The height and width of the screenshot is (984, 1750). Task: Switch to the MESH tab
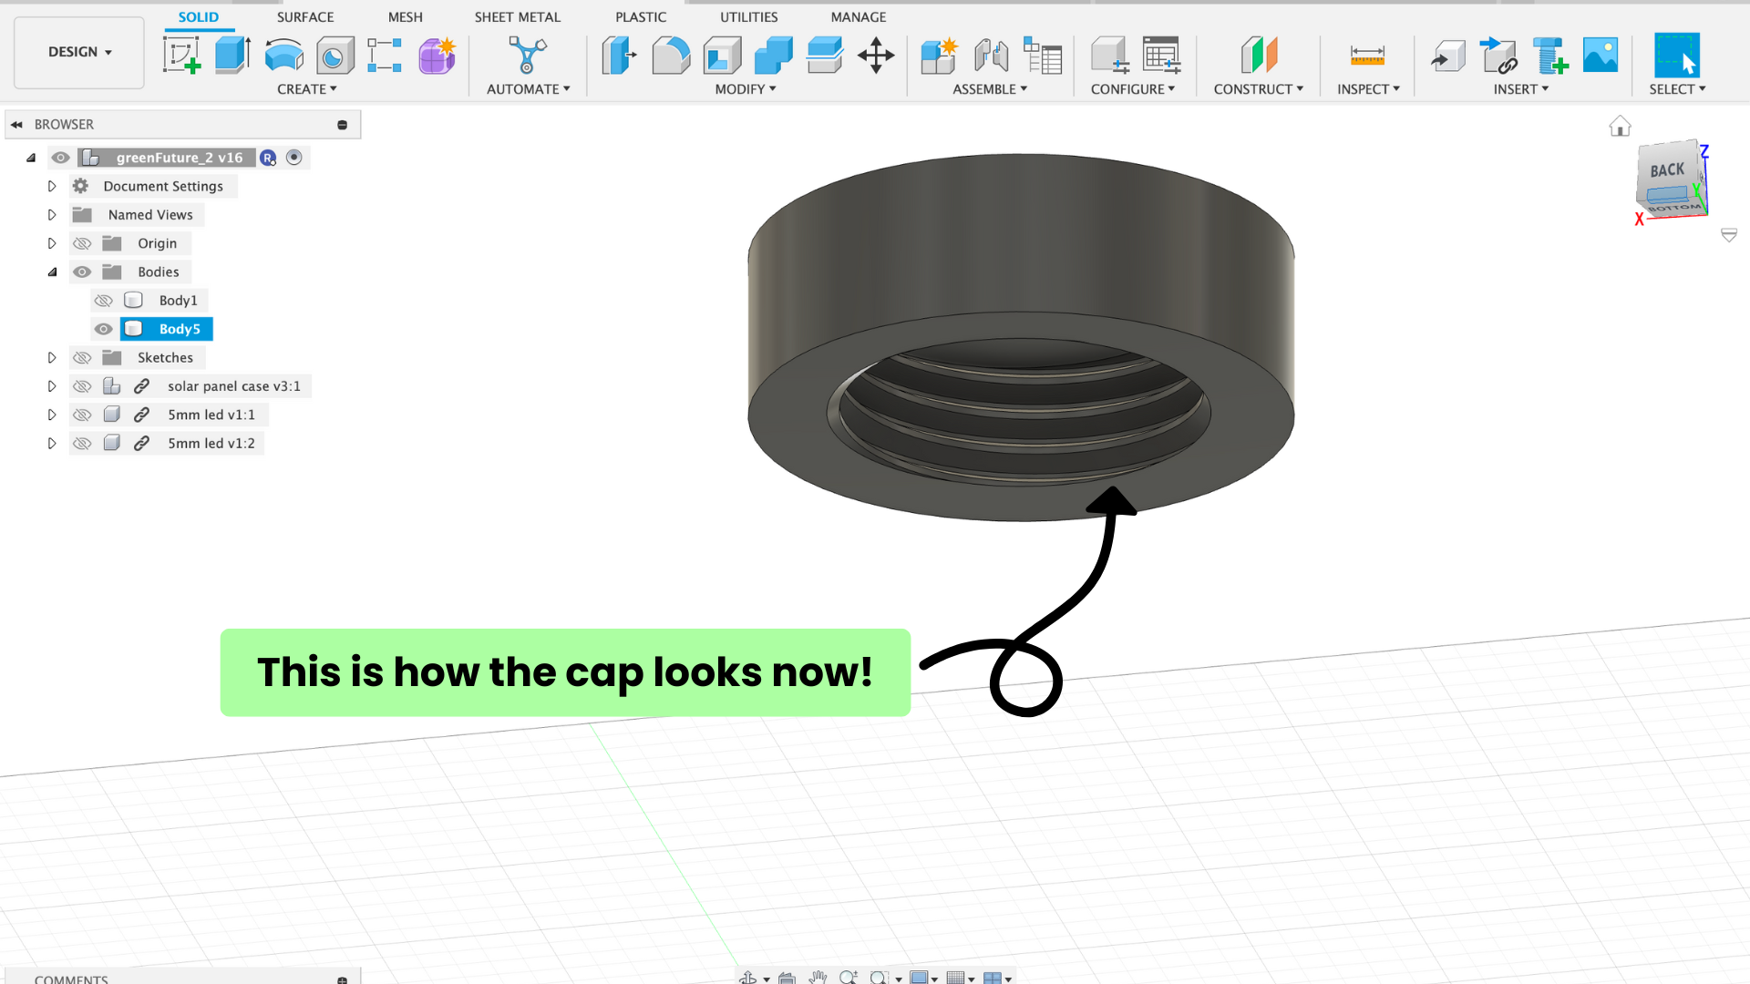406,17
